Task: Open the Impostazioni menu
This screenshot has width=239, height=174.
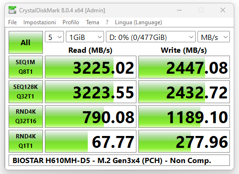Action: [40, 22]
